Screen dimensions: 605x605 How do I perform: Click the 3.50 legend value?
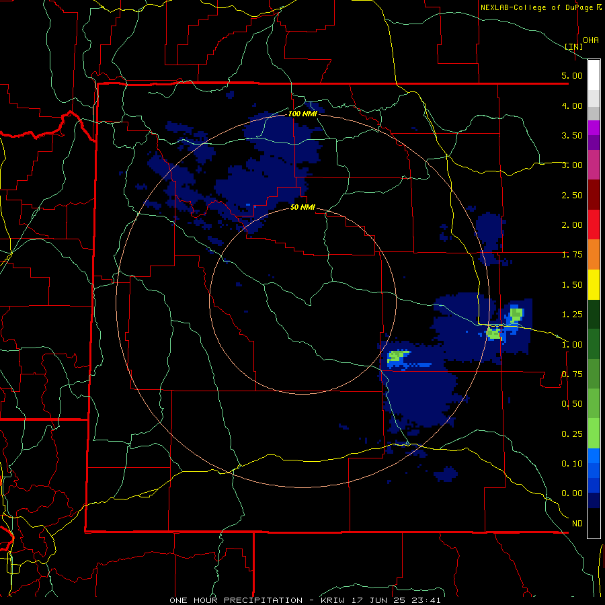tap(572, 135)
